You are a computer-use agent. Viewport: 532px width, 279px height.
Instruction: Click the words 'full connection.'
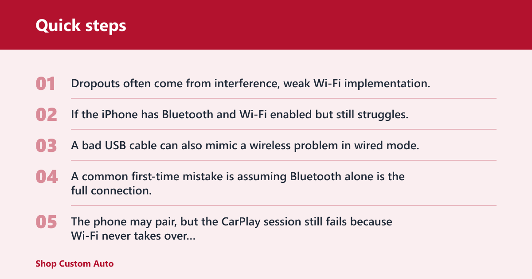(111, 191)
